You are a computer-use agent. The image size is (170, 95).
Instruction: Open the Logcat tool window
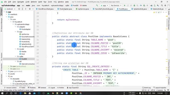pyautogui.click(x=52, y=88)
